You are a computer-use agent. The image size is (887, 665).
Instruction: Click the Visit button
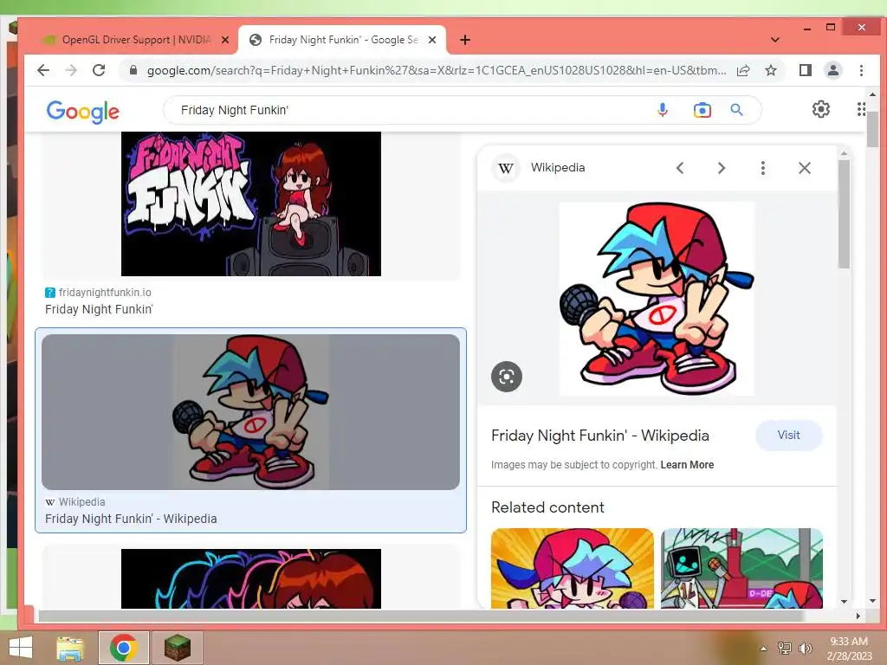click(788, 435)
